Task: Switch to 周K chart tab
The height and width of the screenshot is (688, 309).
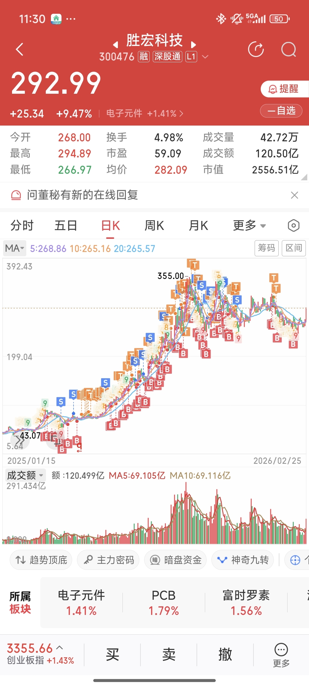Action: click(154, 226)
